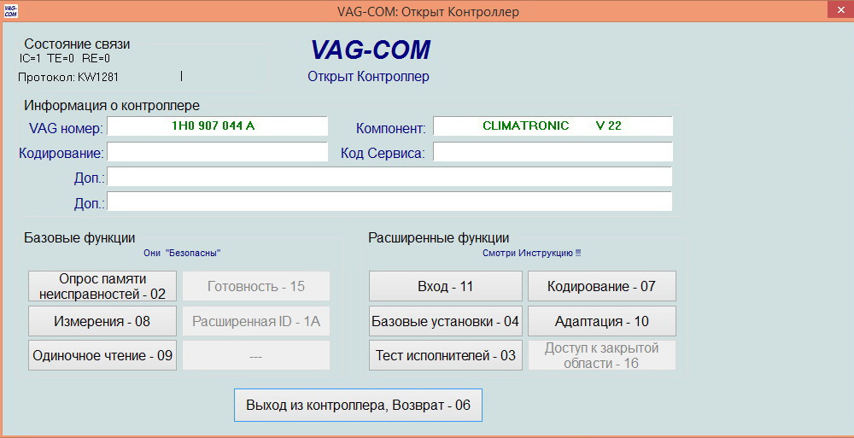Click the Код Сервиса: label
Screen dimensions: 854x438
pyautogui.click(x=383, y=154)
